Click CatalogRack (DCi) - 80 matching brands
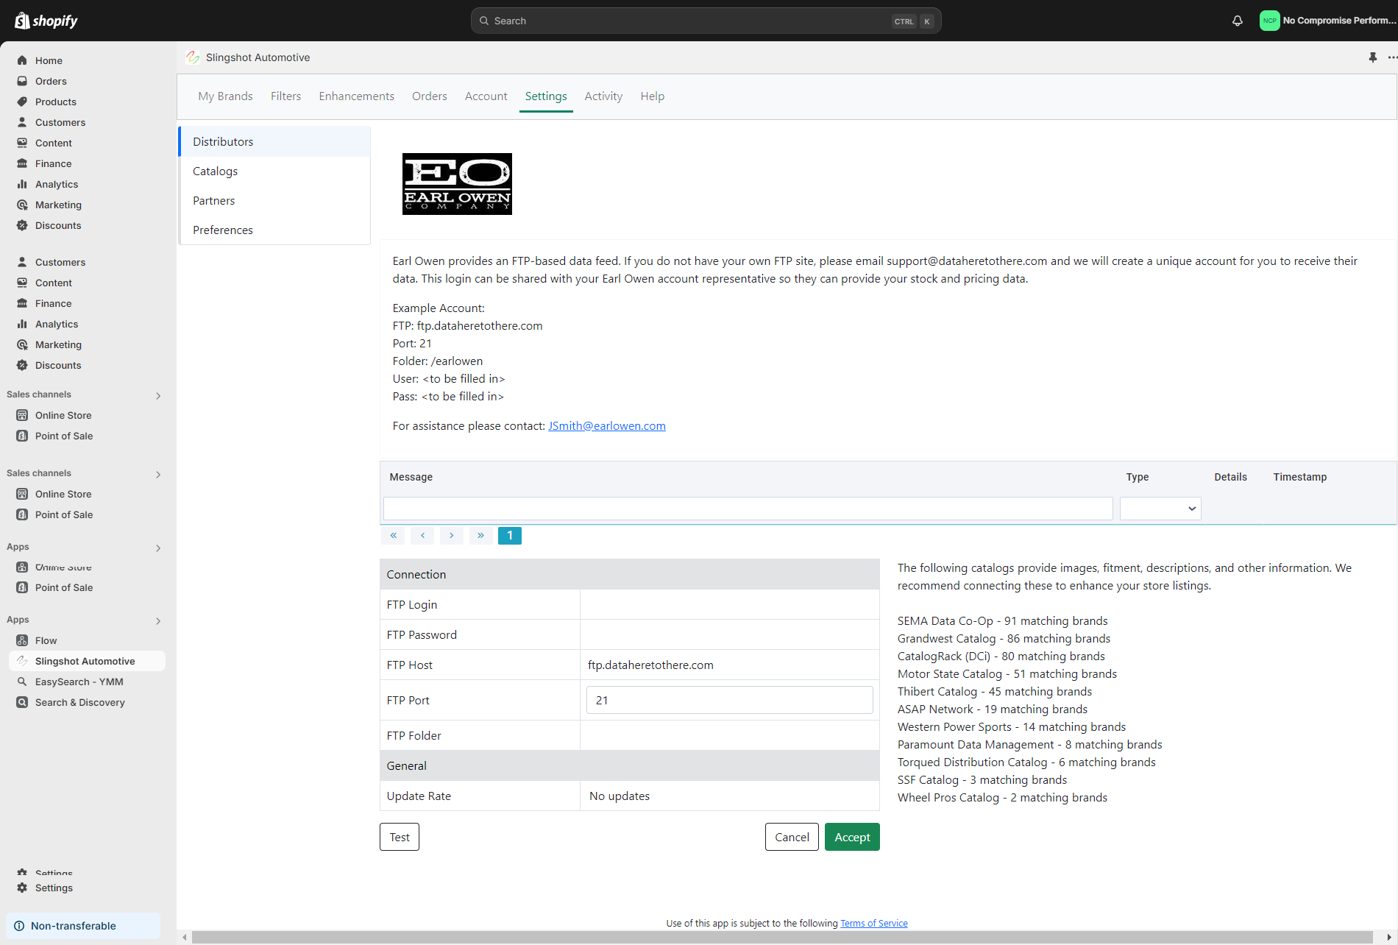The image size is (1398, 945). click(x=1001, y=656)
